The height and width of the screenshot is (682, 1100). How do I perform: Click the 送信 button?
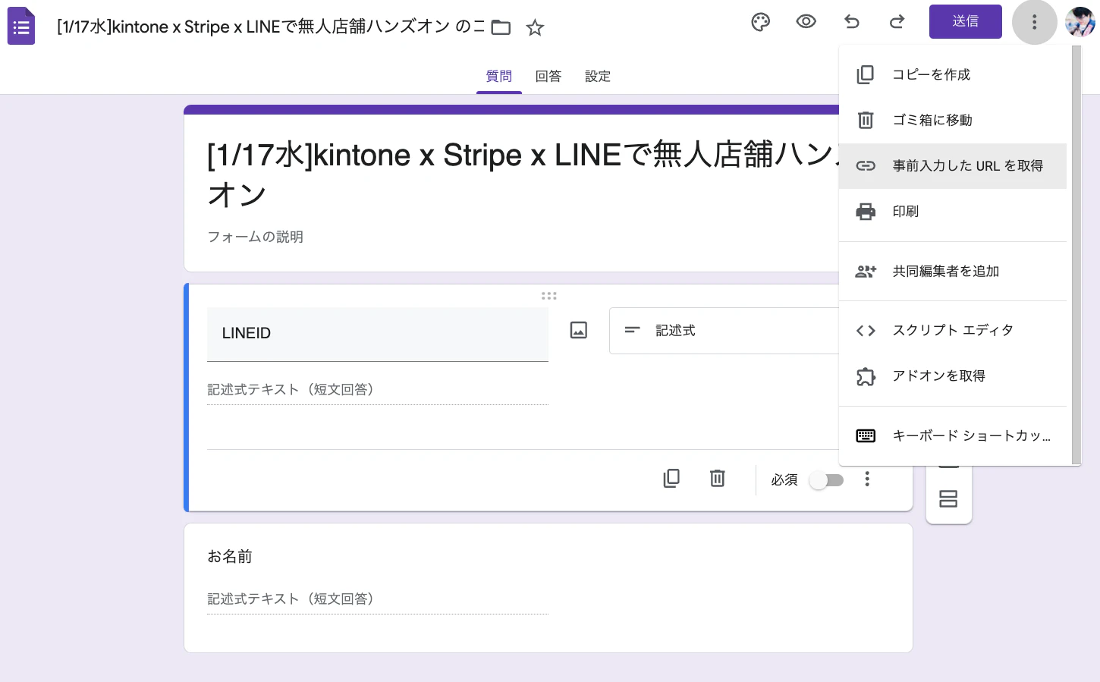click(965, 21)
